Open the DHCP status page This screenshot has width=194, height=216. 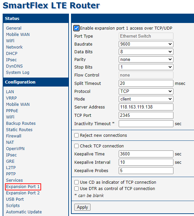12,54
